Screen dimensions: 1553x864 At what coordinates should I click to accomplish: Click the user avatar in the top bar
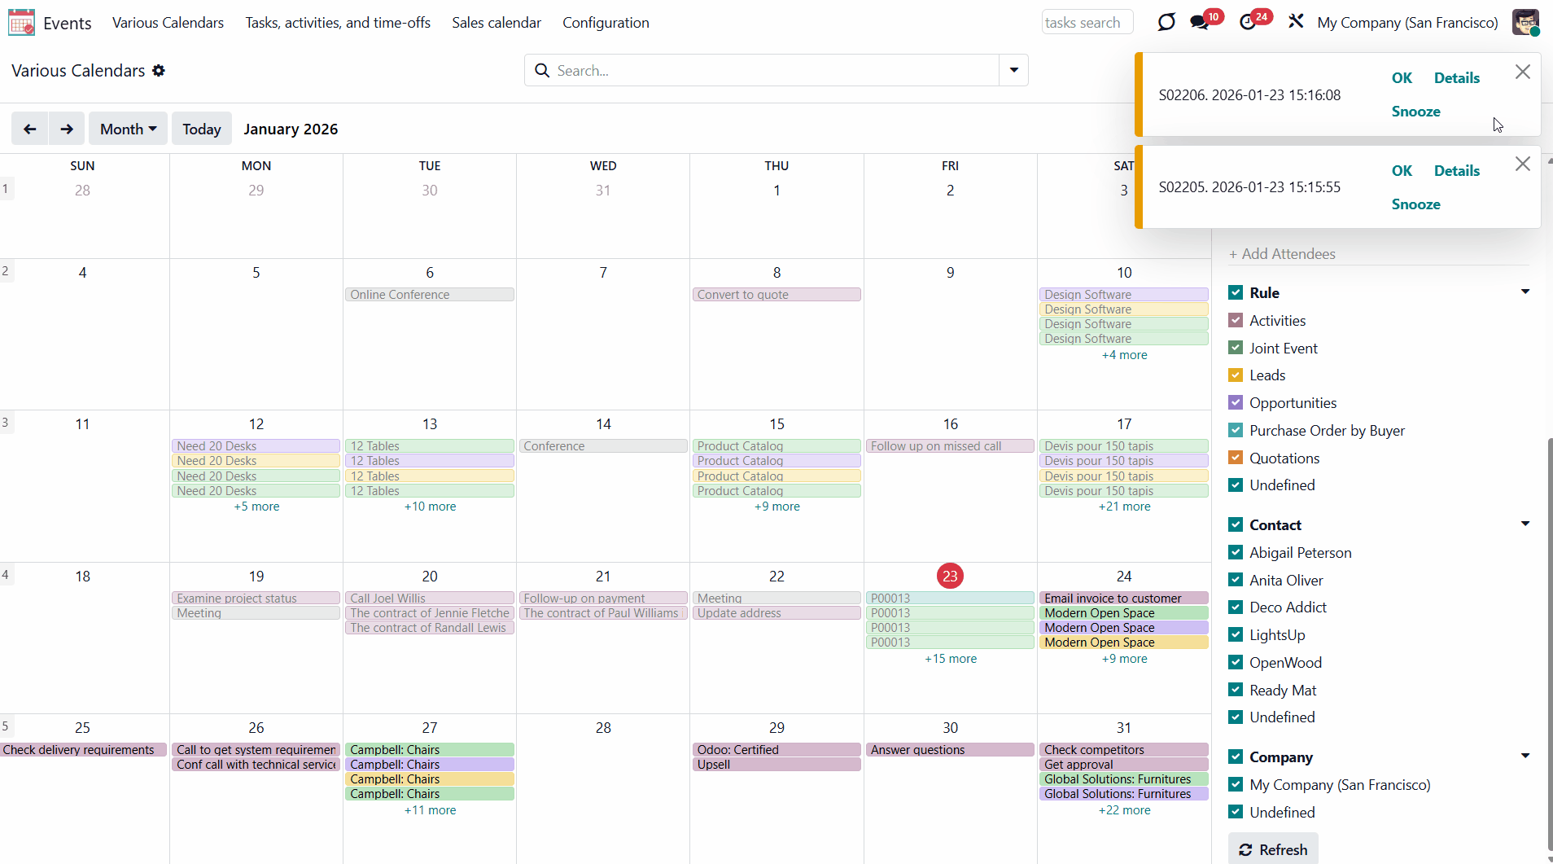point(1525,22)
